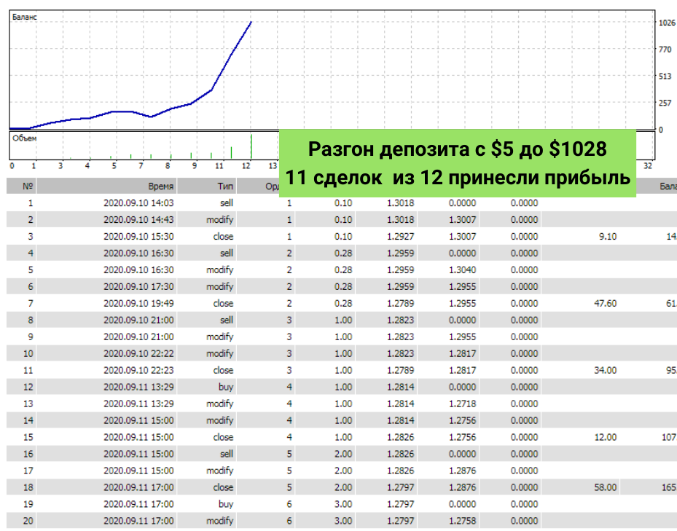Click the profit value 9.10
677x531 pixels.
pyautogui.click(x=608, y=237)
